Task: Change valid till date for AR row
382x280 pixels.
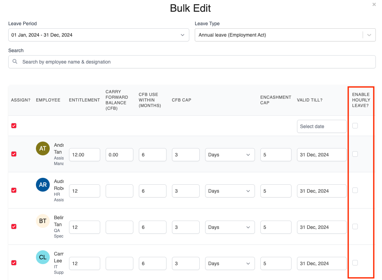Action: point(322,191)
